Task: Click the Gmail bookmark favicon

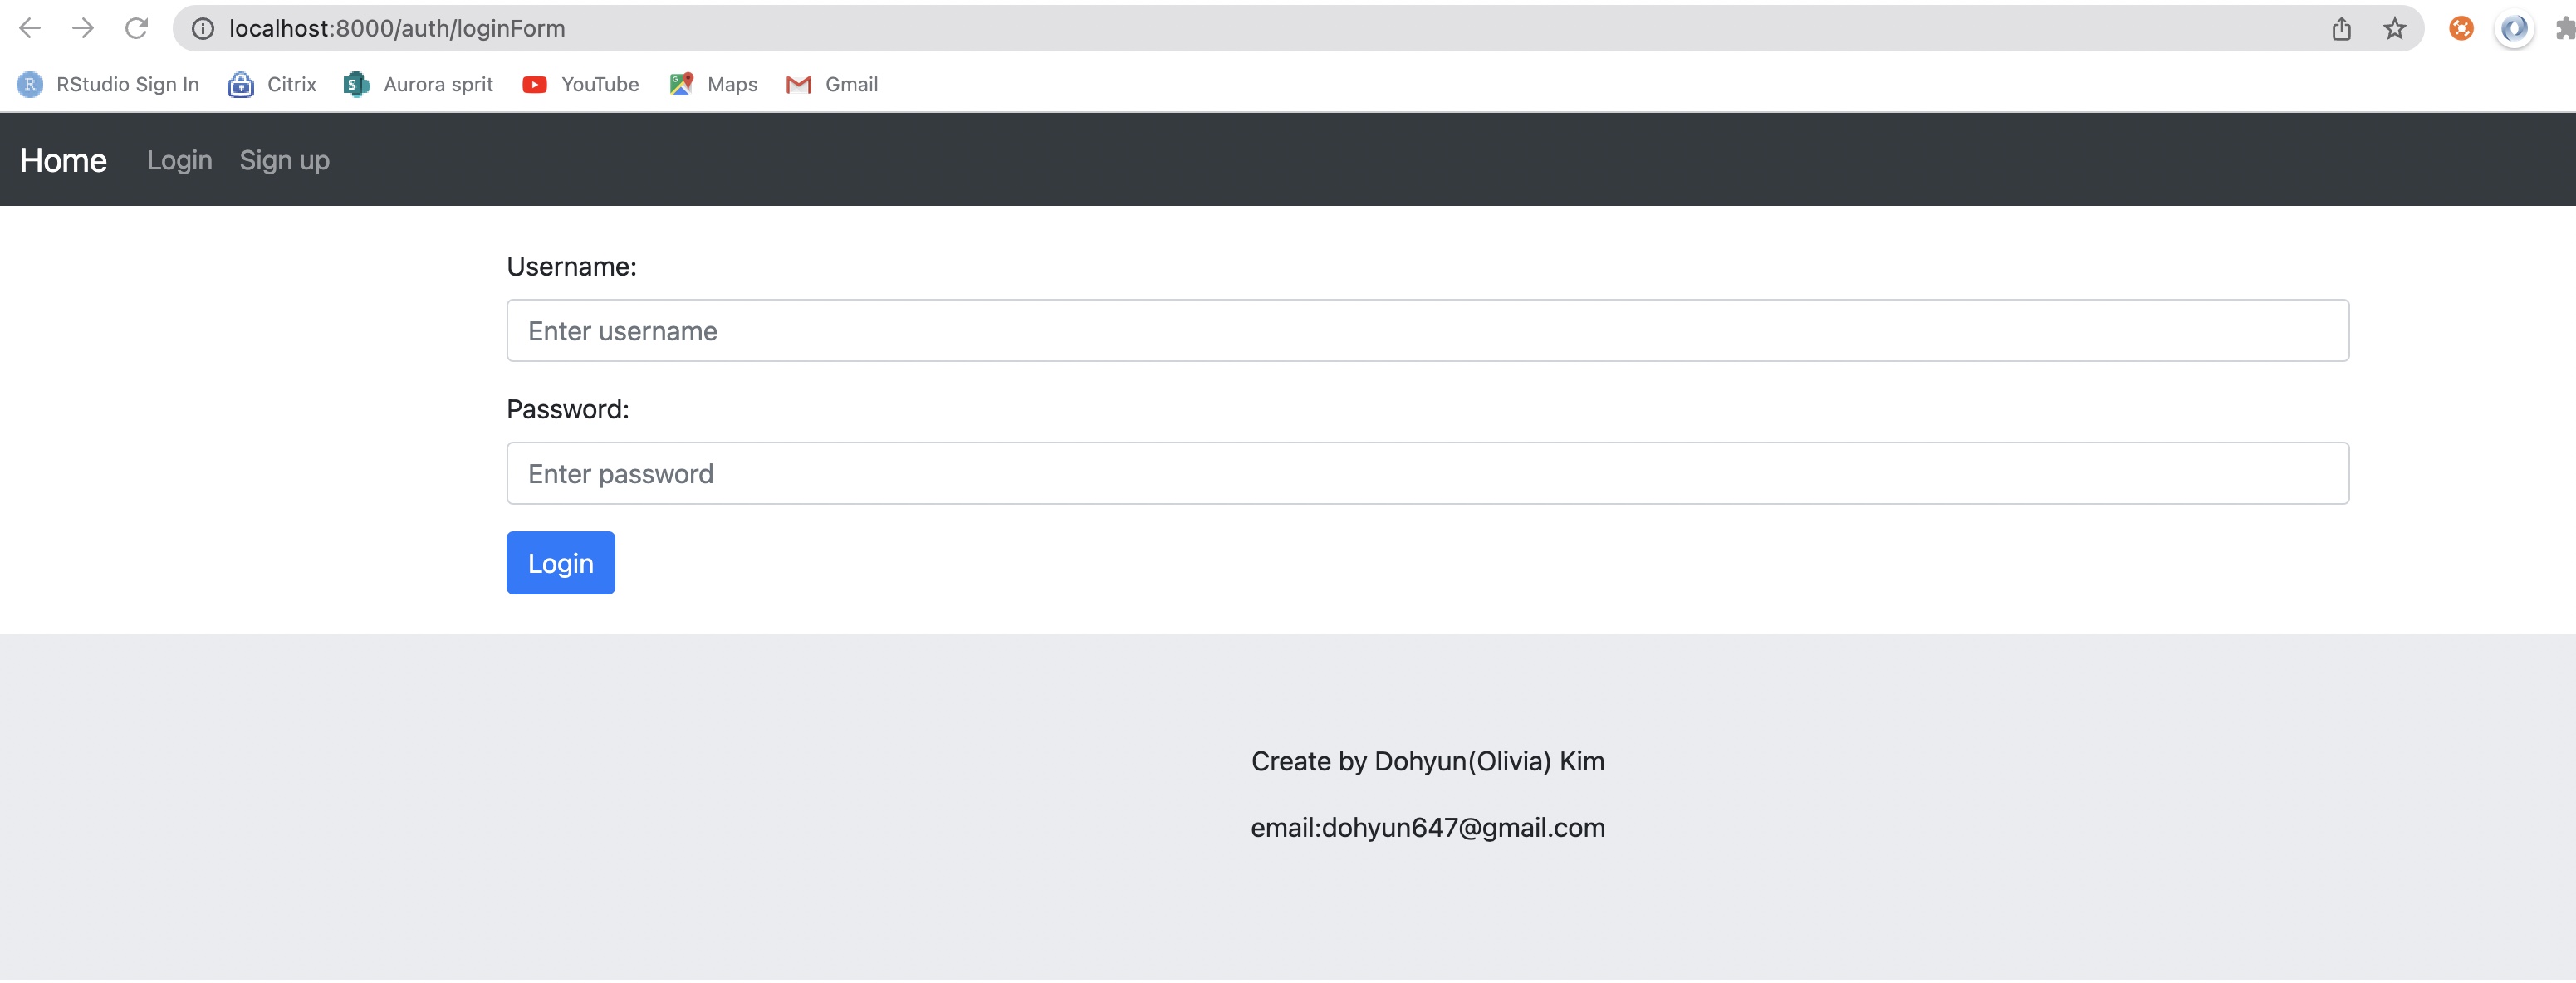Action: tap(798, 85)
